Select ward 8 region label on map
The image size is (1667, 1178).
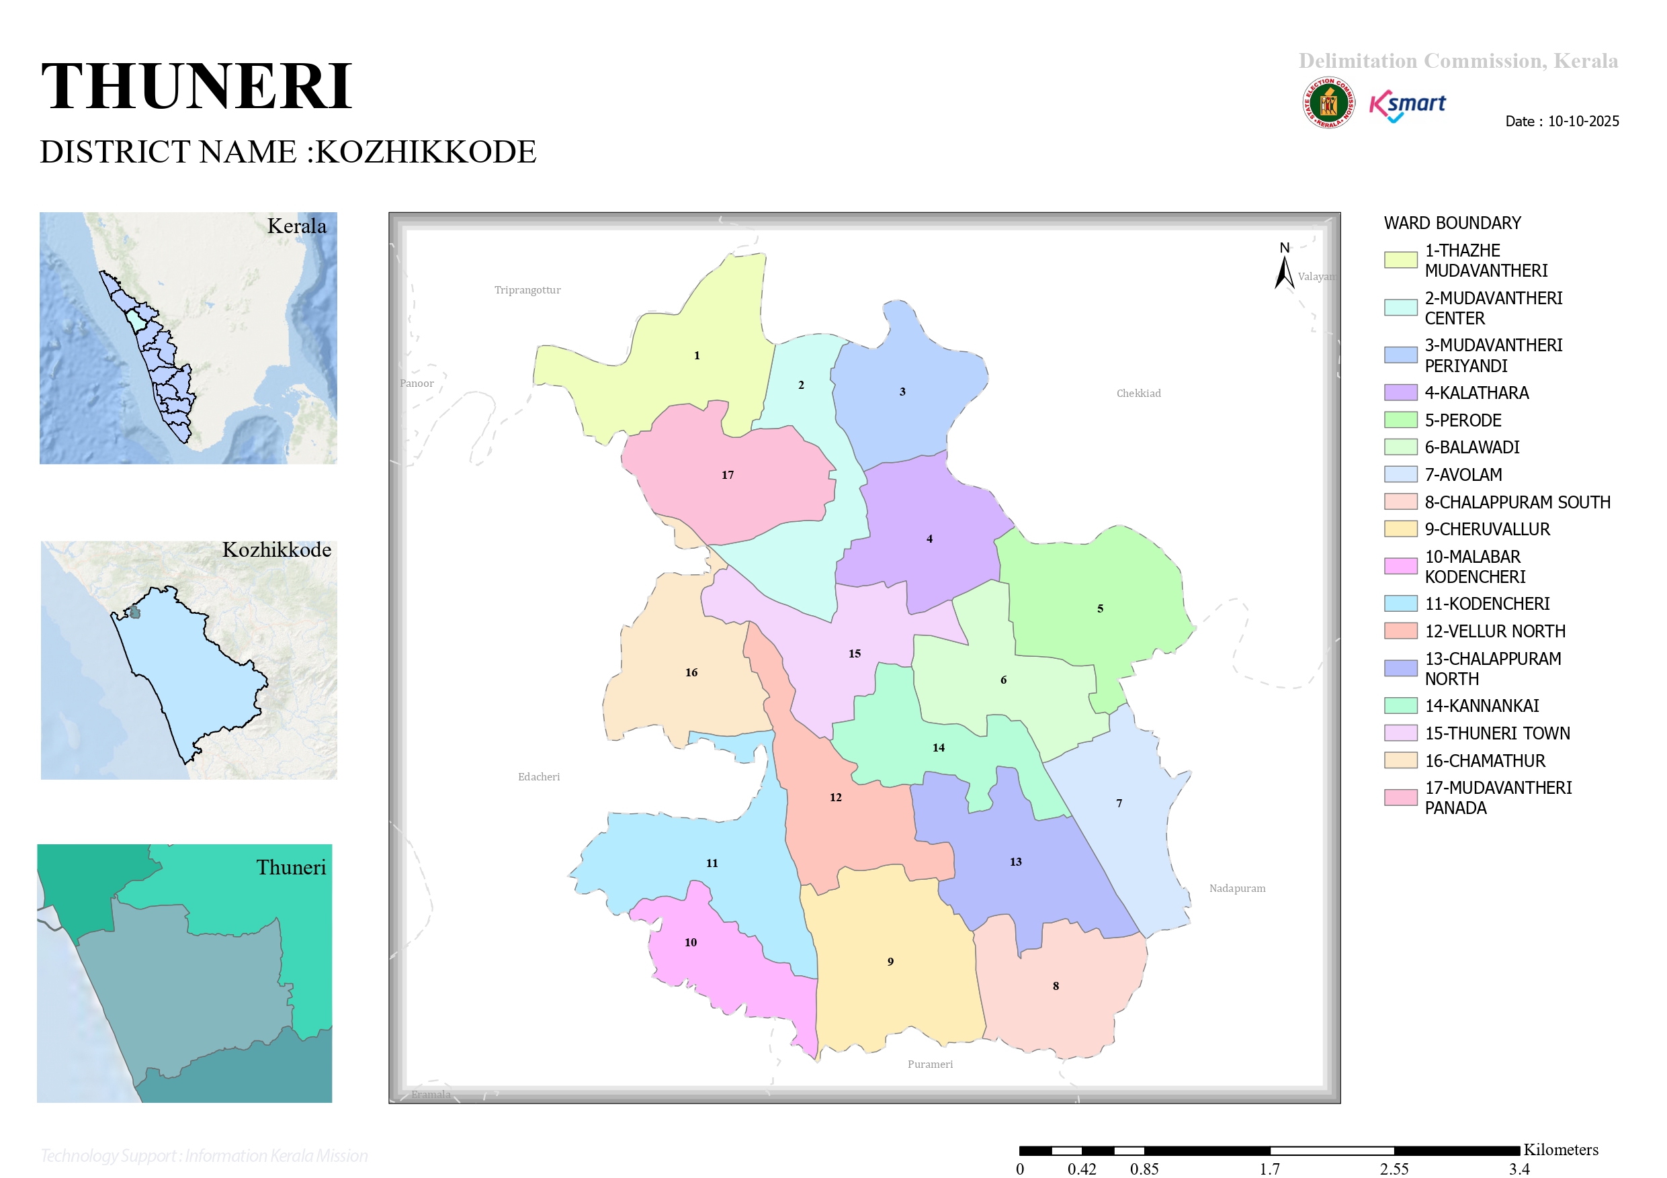pyautogui.click(x=1056, y=987)
